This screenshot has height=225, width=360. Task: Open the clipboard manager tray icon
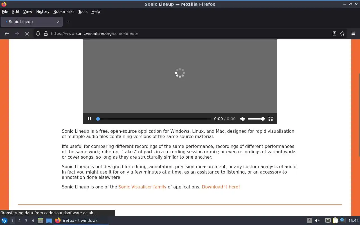point(335,220)
